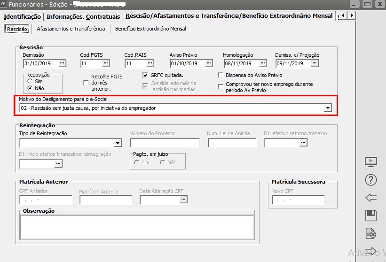Click inside the Observação text area
Viewport: 386px width, 262px height.
137,226
